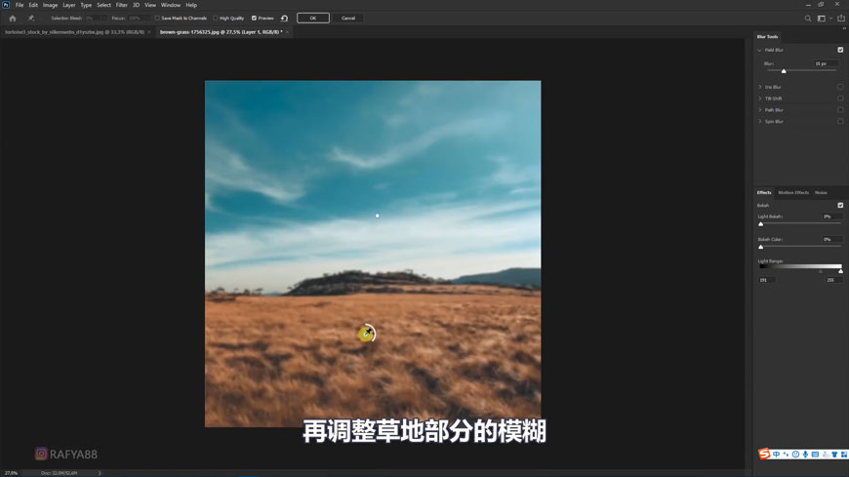This screenshot has height=477, width=849.
Task: Select the blur pin tool icon
Action: [30, 18]
